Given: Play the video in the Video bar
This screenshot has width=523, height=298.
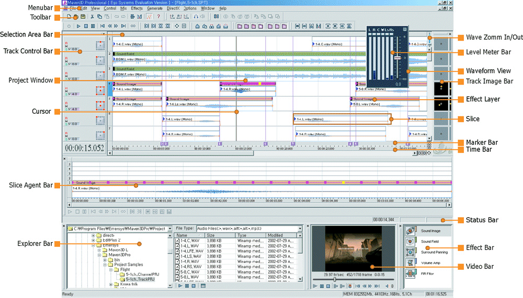Looking at the screenshot, I should [315, 286].
